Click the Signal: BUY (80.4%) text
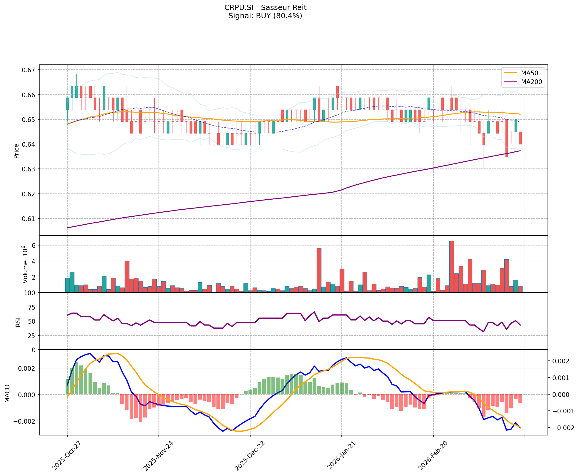 coord(265,16)
